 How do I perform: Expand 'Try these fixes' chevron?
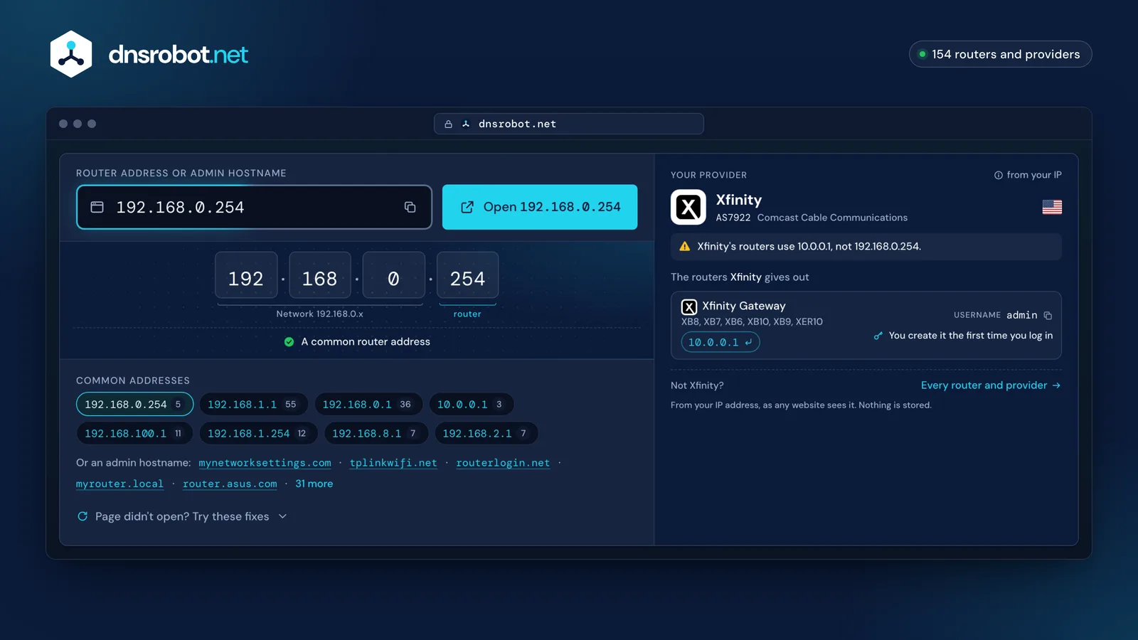tap(282, 516)
